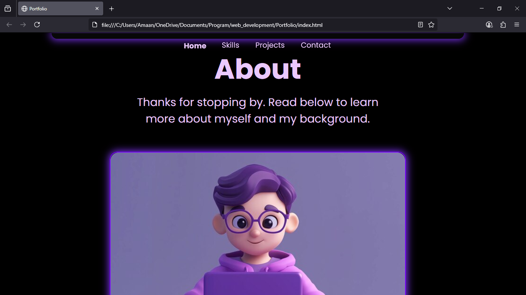Image resolution: width=526 pixels, height=295 pixels.
Task: Open the application hamburger menu
Action: point(517,25)
